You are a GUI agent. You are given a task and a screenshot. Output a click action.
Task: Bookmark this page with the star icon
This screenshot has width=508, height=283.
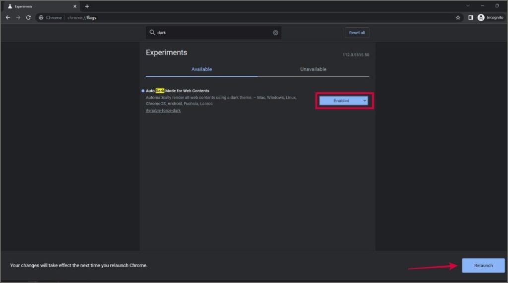coord(458,17)
